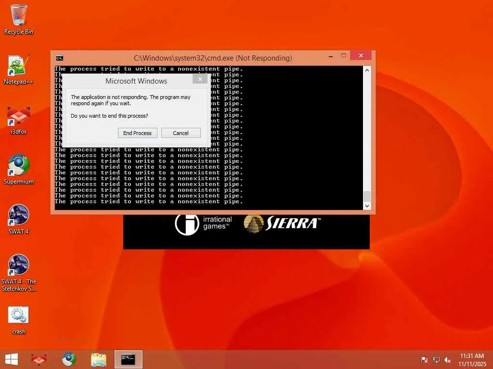Click 'Do you want to end this process?' text

(x=109, y=116)
